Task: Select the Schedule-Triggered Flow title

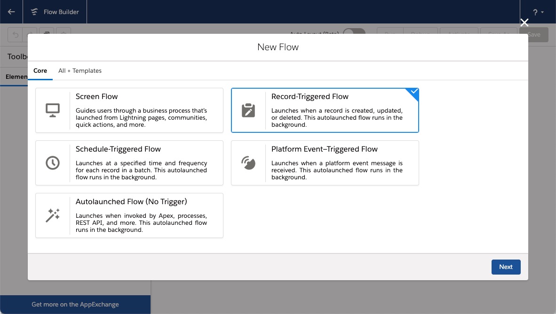Action: pyautogui.click(x=118, y=149)
